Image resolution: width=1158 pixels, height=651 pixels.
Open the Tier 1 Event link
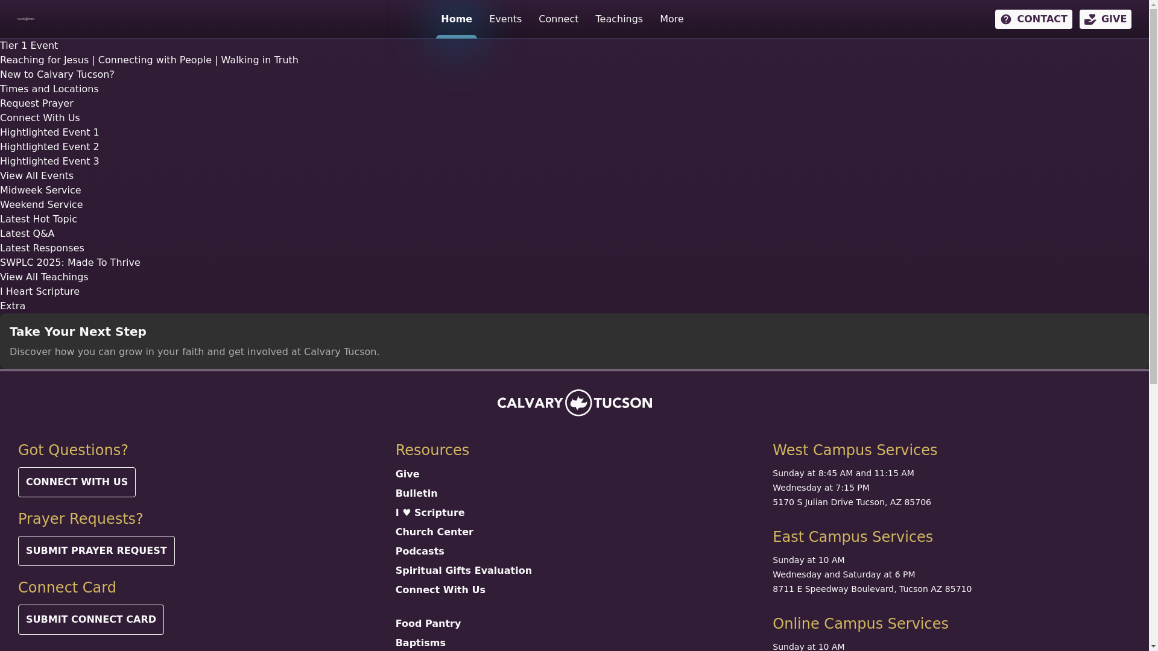click(29, 46)
